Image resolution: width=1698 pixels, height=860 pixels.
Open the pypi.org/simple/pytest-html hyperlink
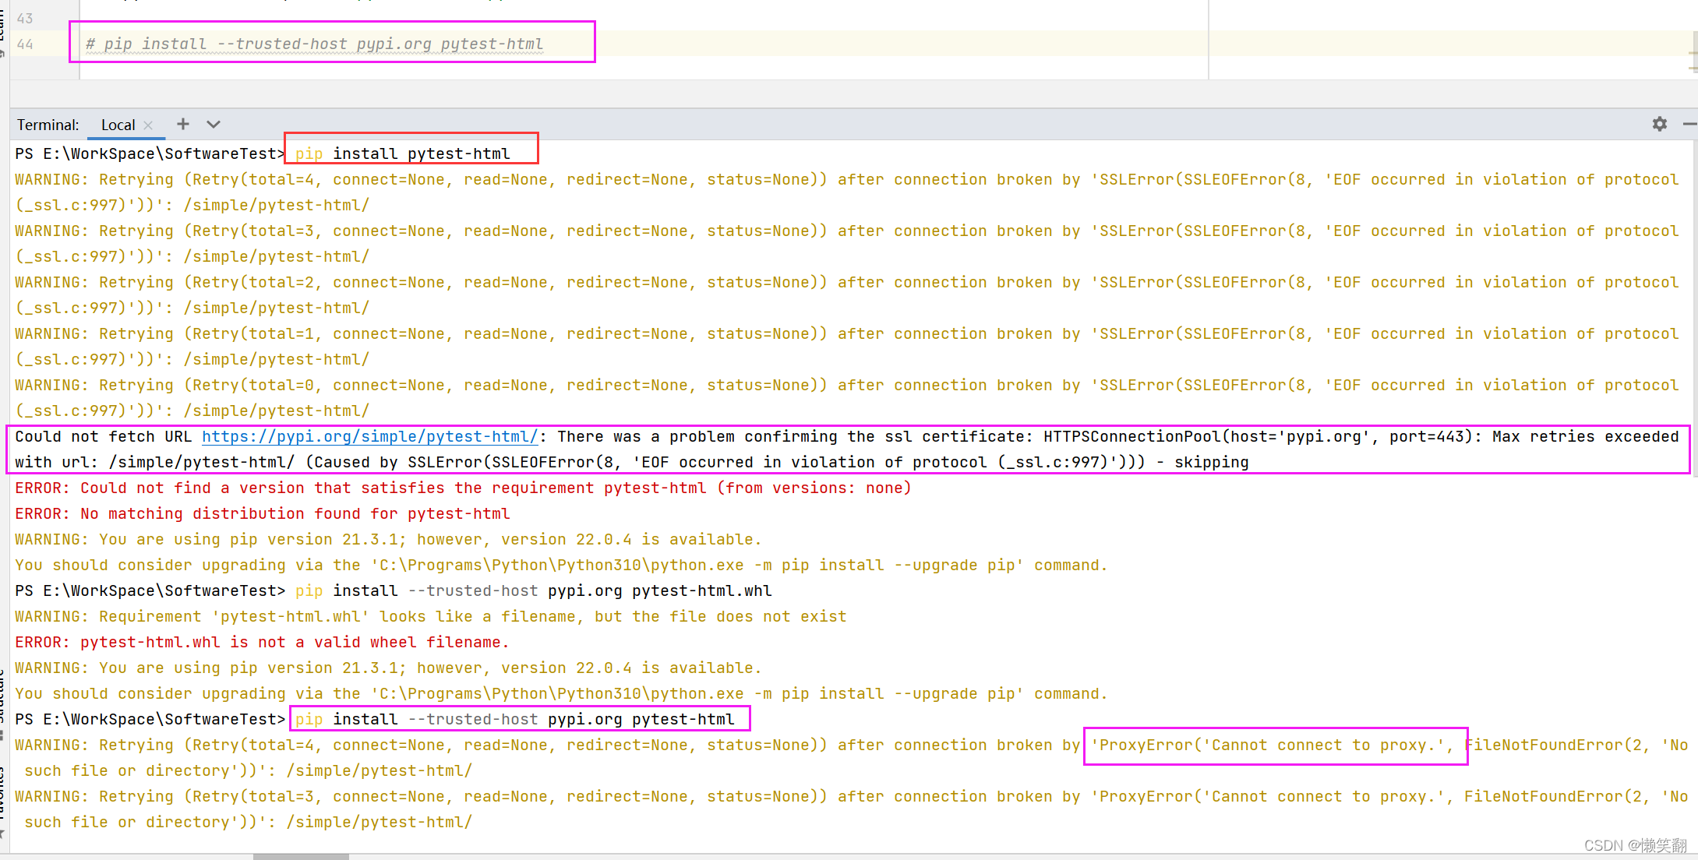click(x=369, y=436)
